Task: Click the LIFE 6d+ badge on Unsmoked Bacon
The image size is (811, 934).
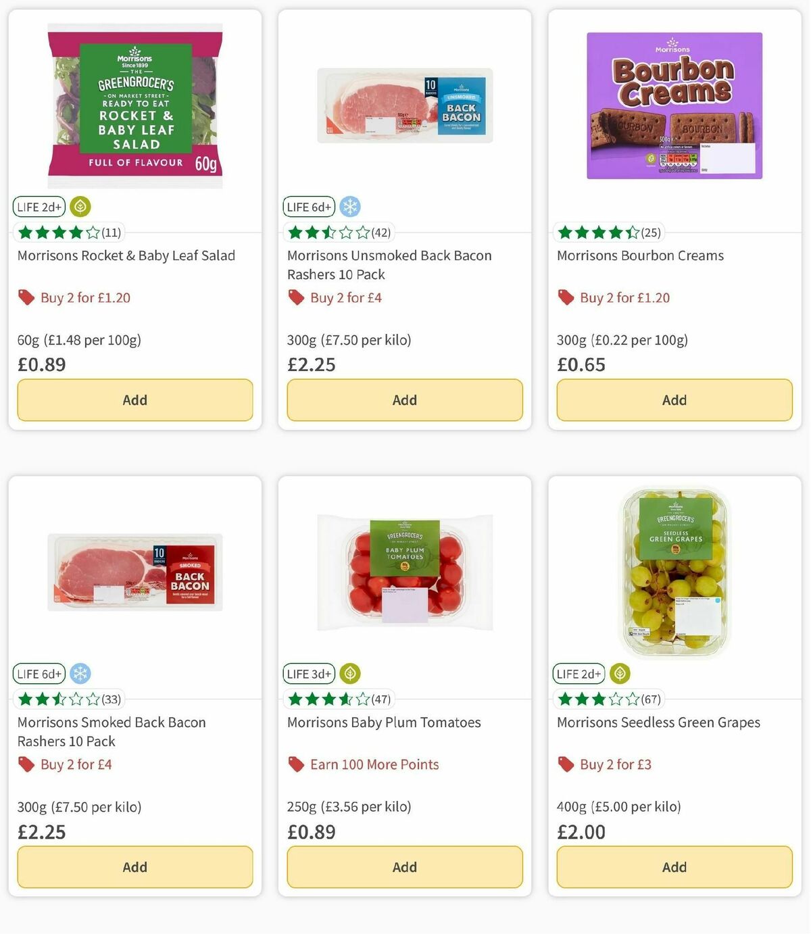Action: coord(309,207)
